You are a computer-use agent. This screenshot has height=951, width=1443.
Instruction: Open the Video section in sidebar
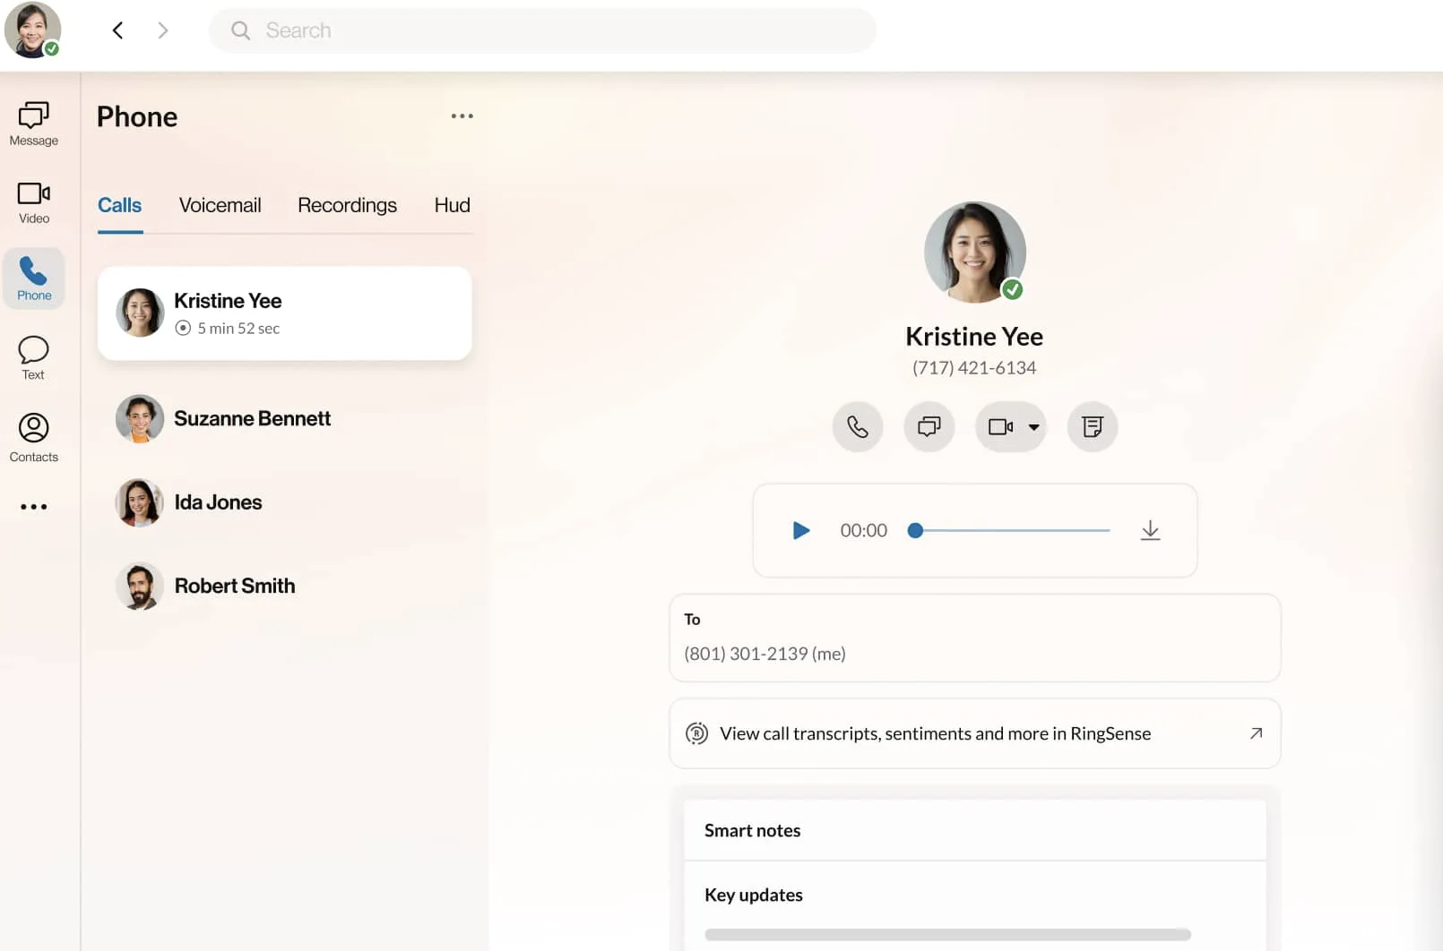33,202
